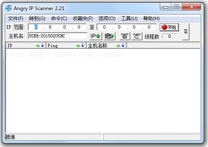Click the clipboard paste IP button
Image resolution: width=208 pixels, height=147 pixels.
(x=109, y=36)
